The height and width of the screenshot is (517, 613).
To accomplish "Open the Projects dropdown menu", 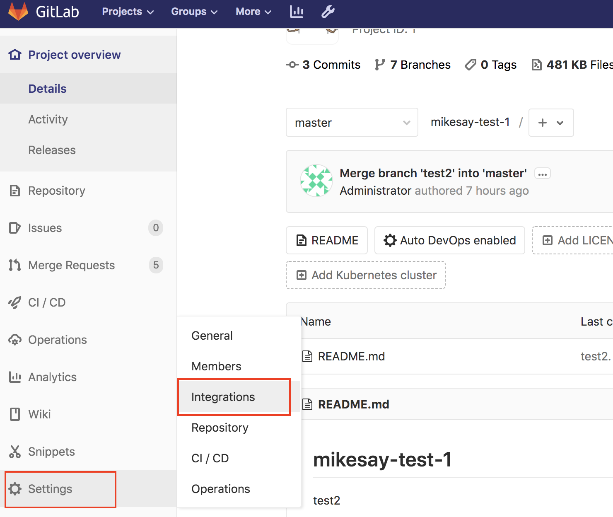I will pyautogui.click(x=128, y=12).
